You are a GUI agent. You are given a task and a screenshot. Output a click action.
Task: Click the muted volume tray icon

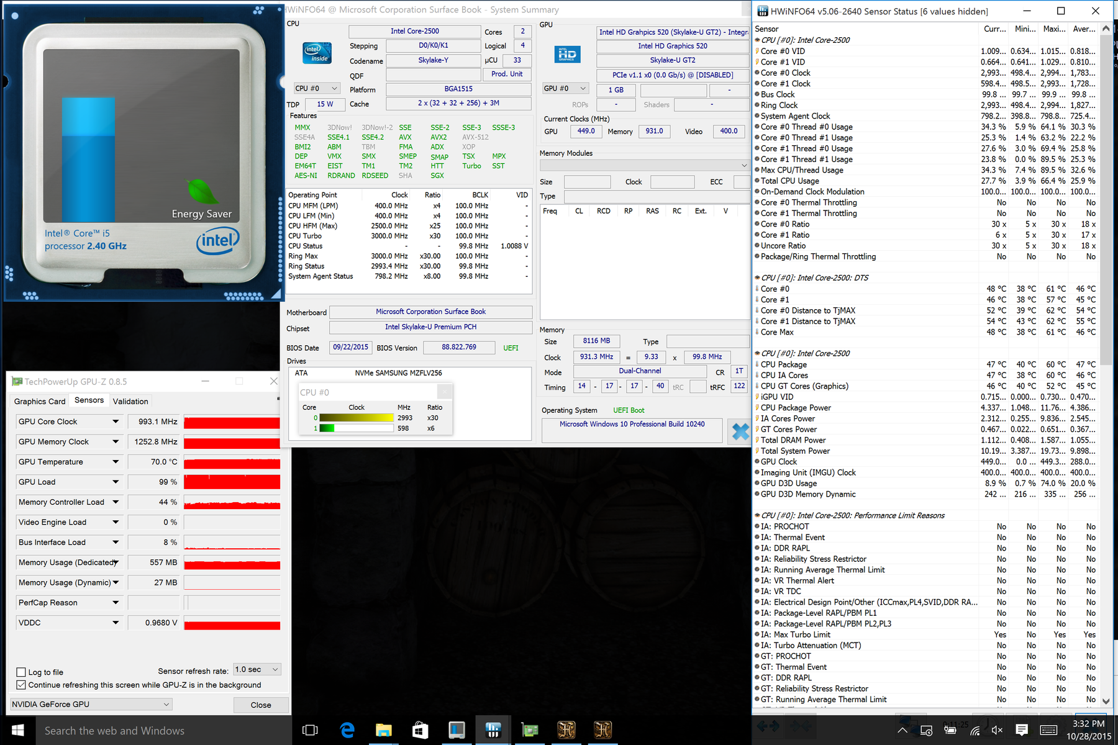click(x=998, y=731)
